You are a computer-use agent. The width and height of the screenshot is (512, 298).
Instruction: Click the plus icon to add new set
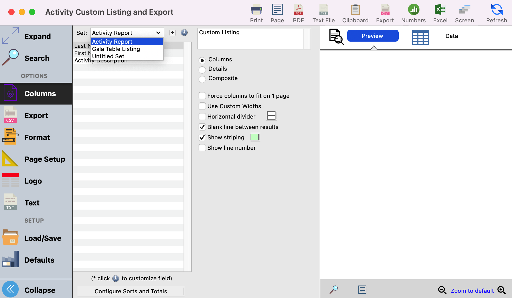tap(173, 33)
